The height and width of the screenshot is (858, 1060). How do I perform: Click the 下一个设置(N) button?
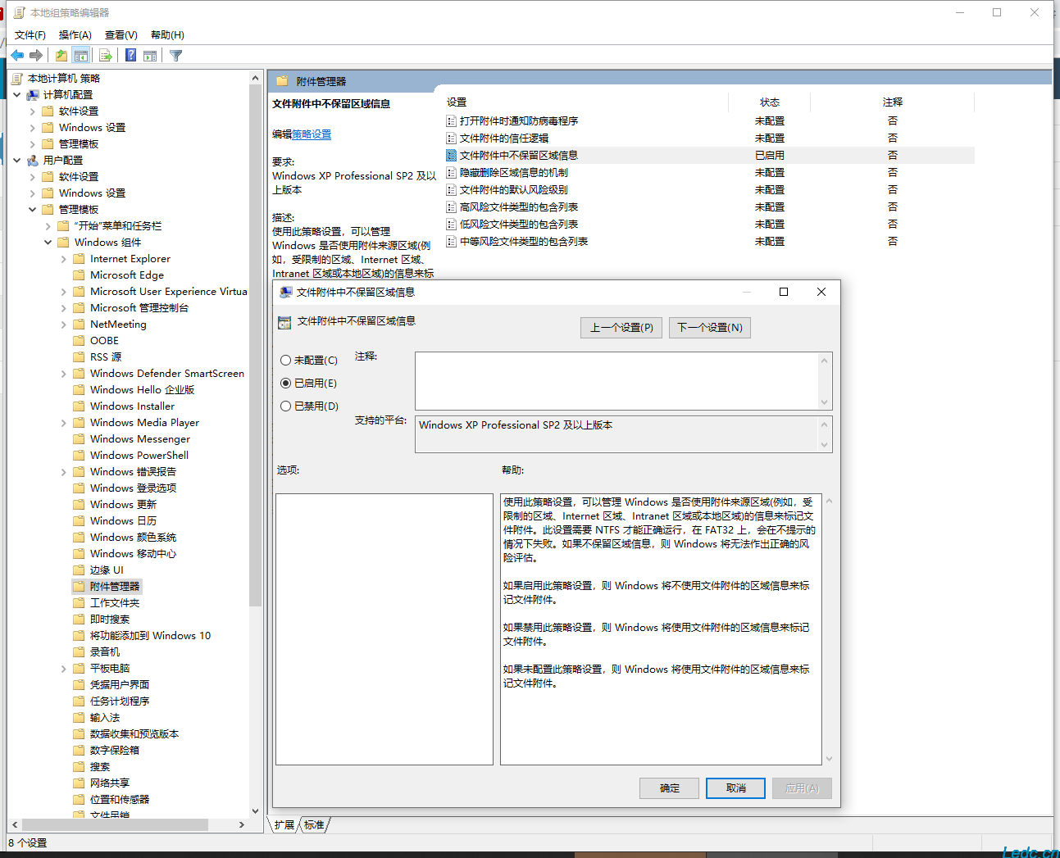pyautogui.click(x=710, y=328)
